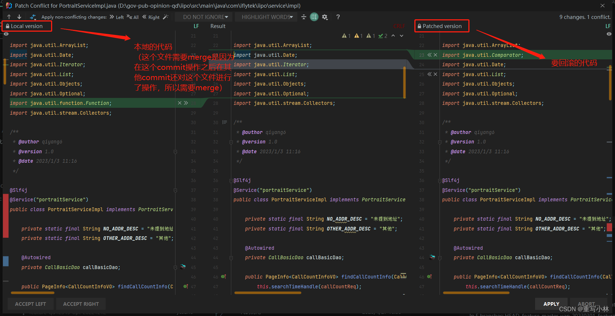Click the blue arrows icon before Apply non-conflicting changes
This screenshot has width=615, height=316.
tap(33, 17)
